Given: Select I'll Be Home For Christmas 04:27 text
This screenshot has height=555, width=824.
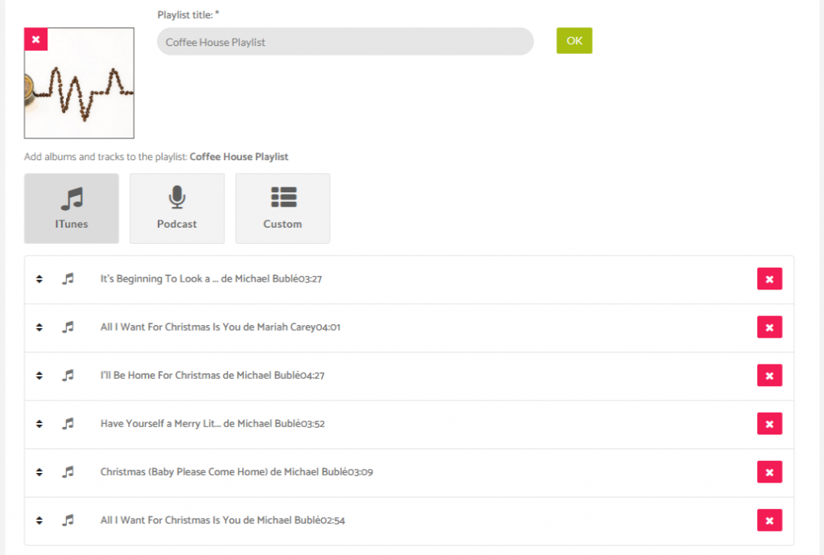Looking at the screenshot, I should (x=212, y=376).
